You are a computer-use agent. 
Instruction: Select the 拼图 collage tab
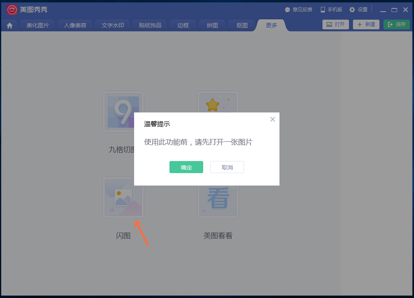[x=212, y=24]
